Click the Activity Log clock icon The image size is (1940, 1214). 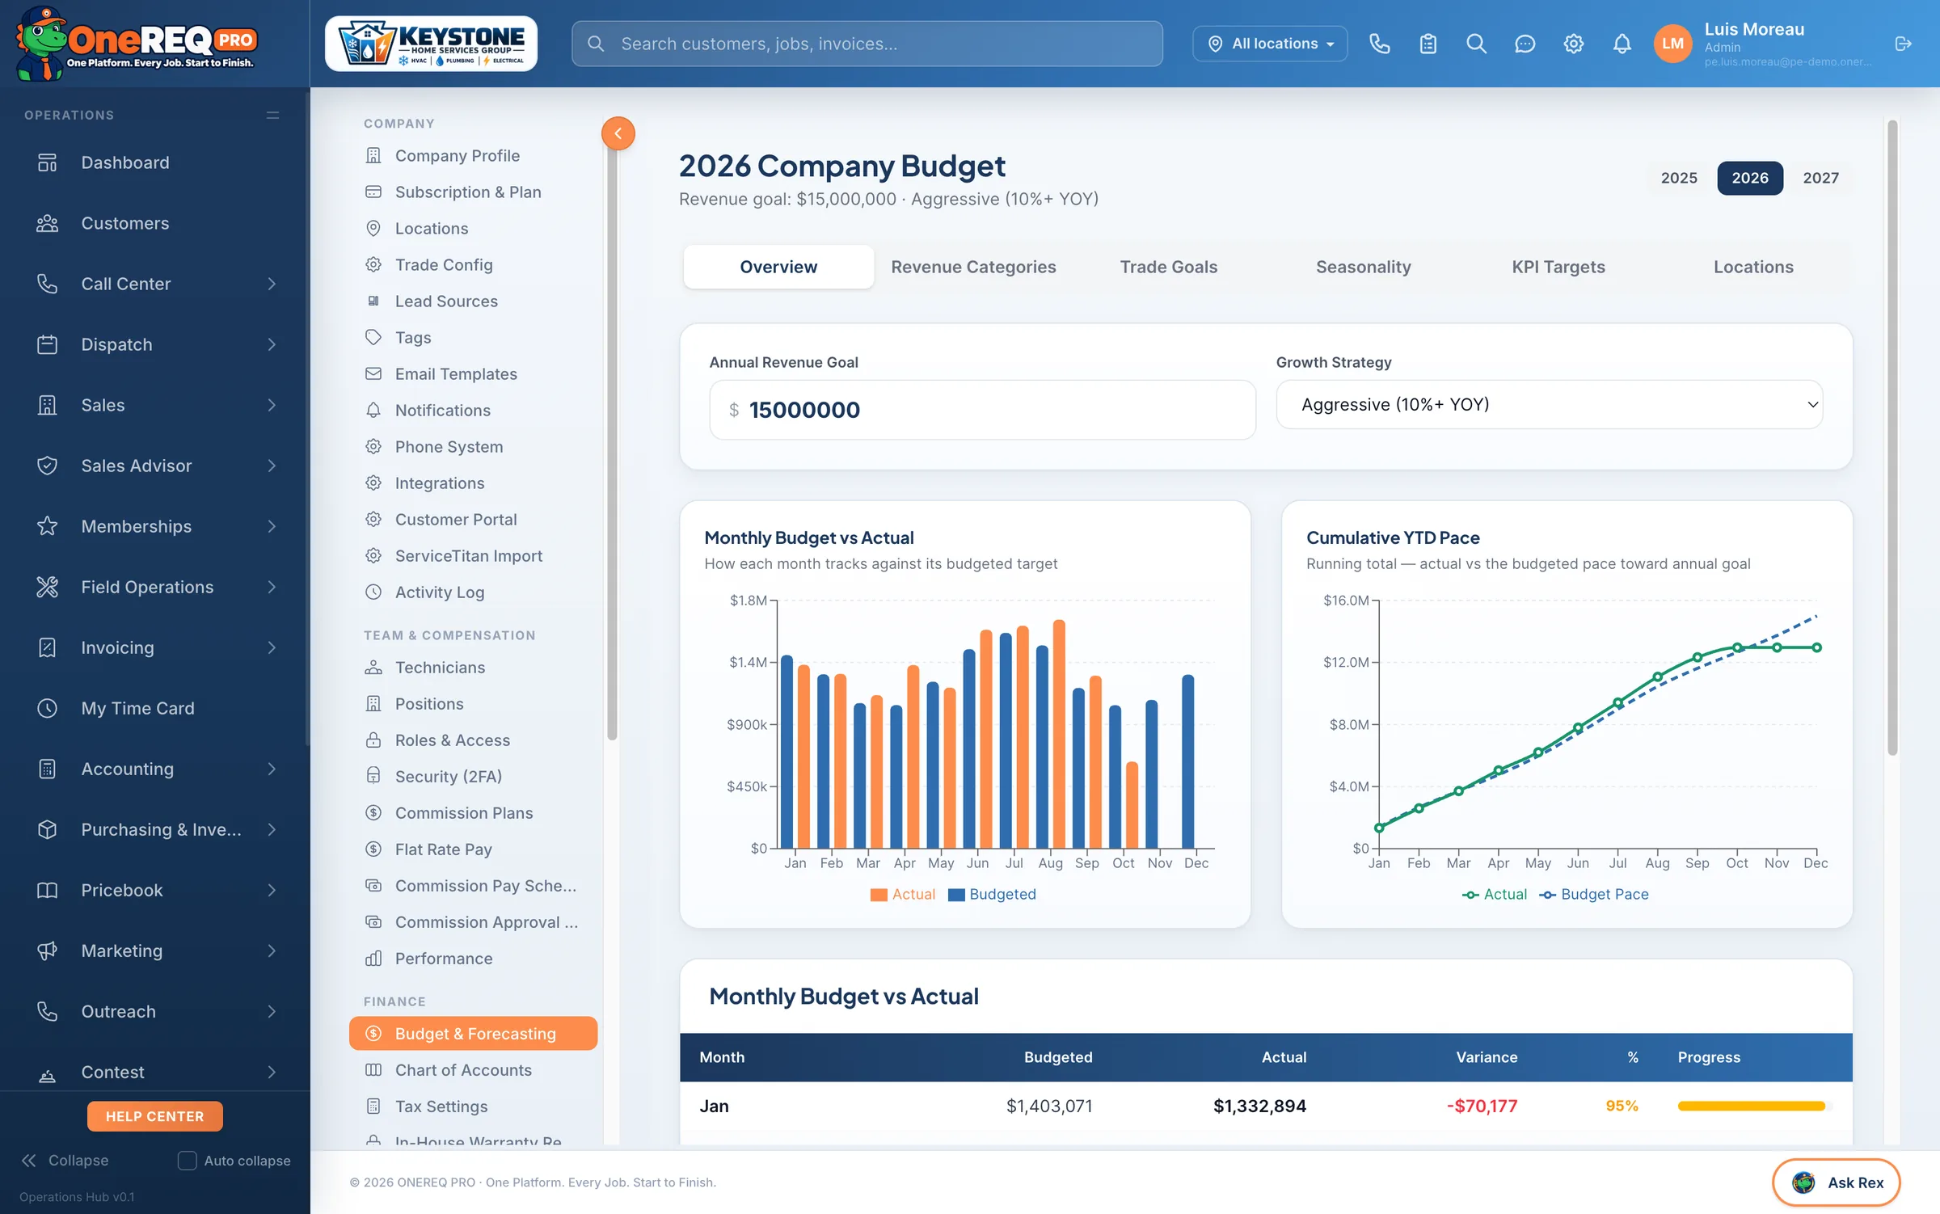pyautogui.click(x=373, y=592)
